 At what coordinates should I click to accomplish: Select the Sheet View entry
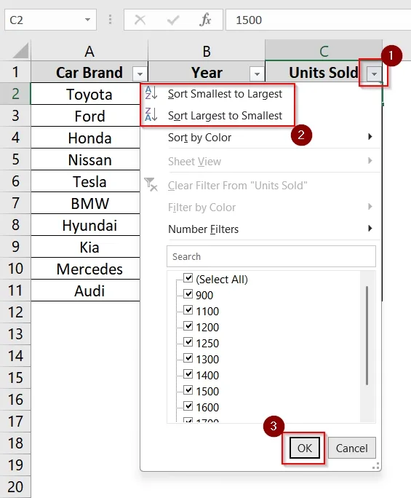click(261, 162)
